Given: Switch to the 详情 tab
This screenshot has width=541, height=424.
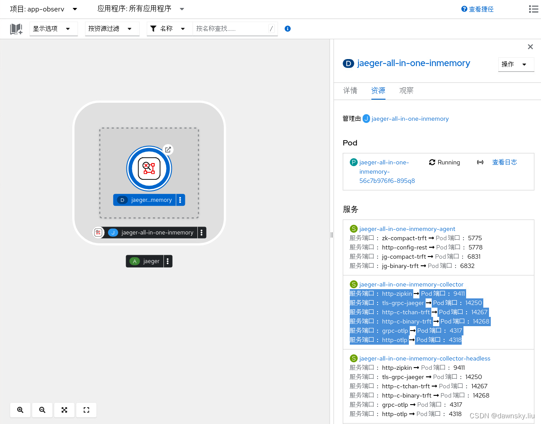Looking at the screenshot, I should tap(350, 91).
